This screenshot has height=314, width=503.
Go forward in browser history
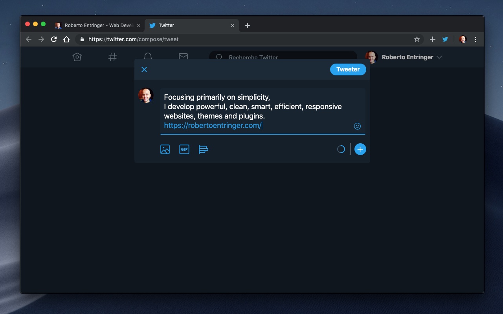coord(41,39)
